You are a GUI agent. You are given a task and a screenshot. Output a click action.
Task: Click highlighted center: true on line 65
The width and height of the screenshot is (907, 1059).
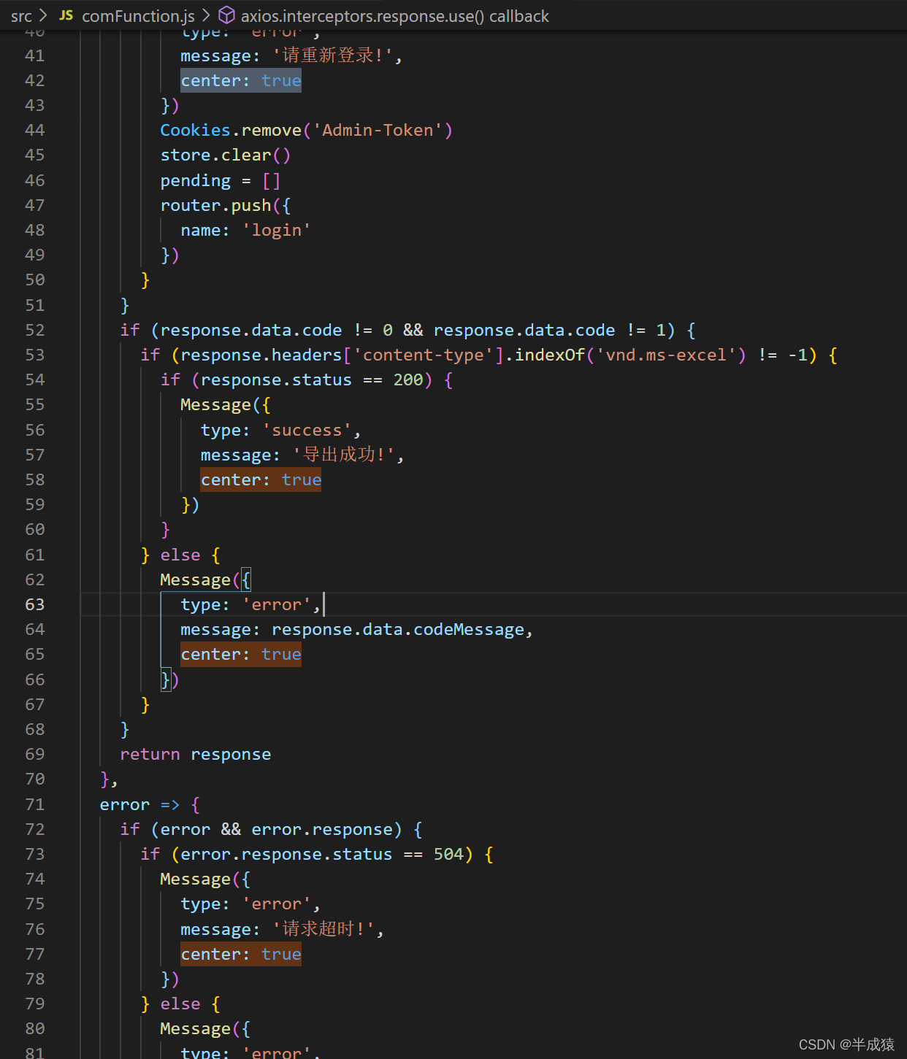[241, 654]
